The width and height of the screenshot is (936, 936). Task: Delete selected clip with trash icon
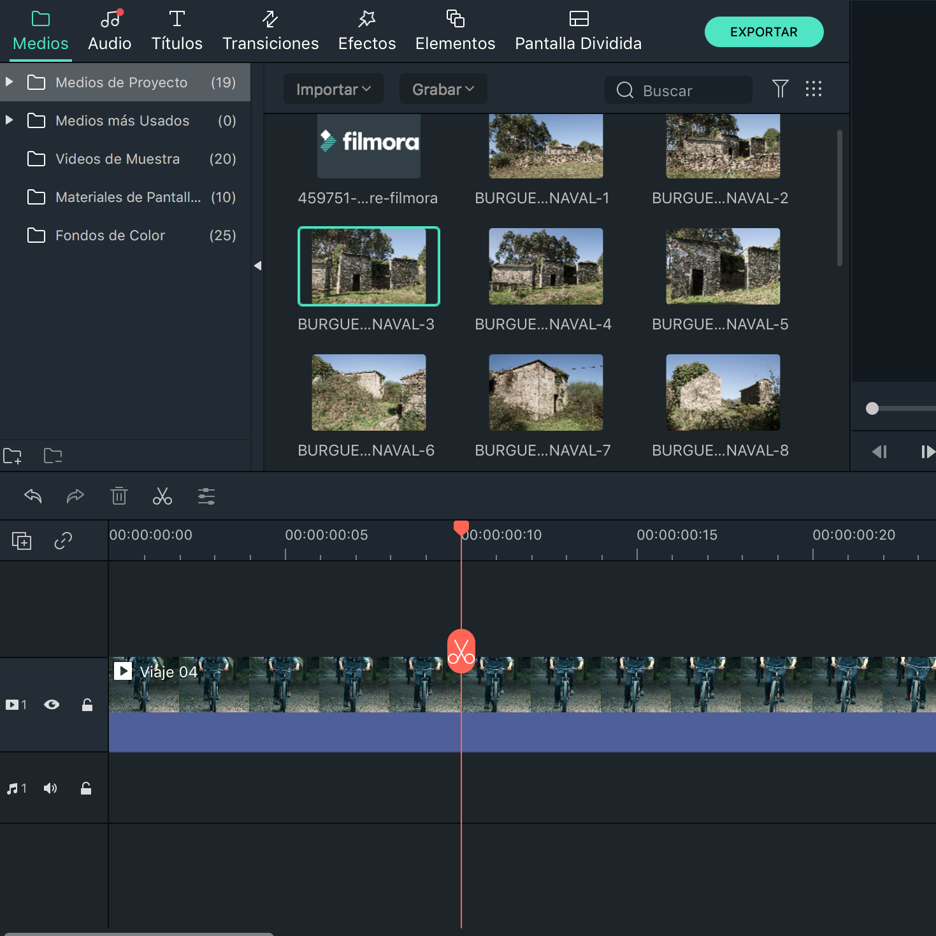(x=119, y=496)
